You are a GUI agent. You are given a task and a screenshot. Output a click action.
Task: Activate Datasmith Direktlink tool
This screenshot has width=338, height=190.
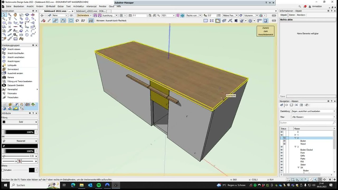tap(16, 85)
